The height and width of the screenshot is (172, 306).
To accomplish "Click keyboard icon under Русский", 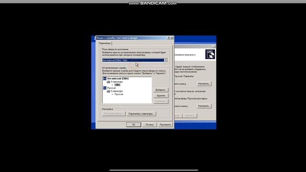I will (x=109, y=91).
